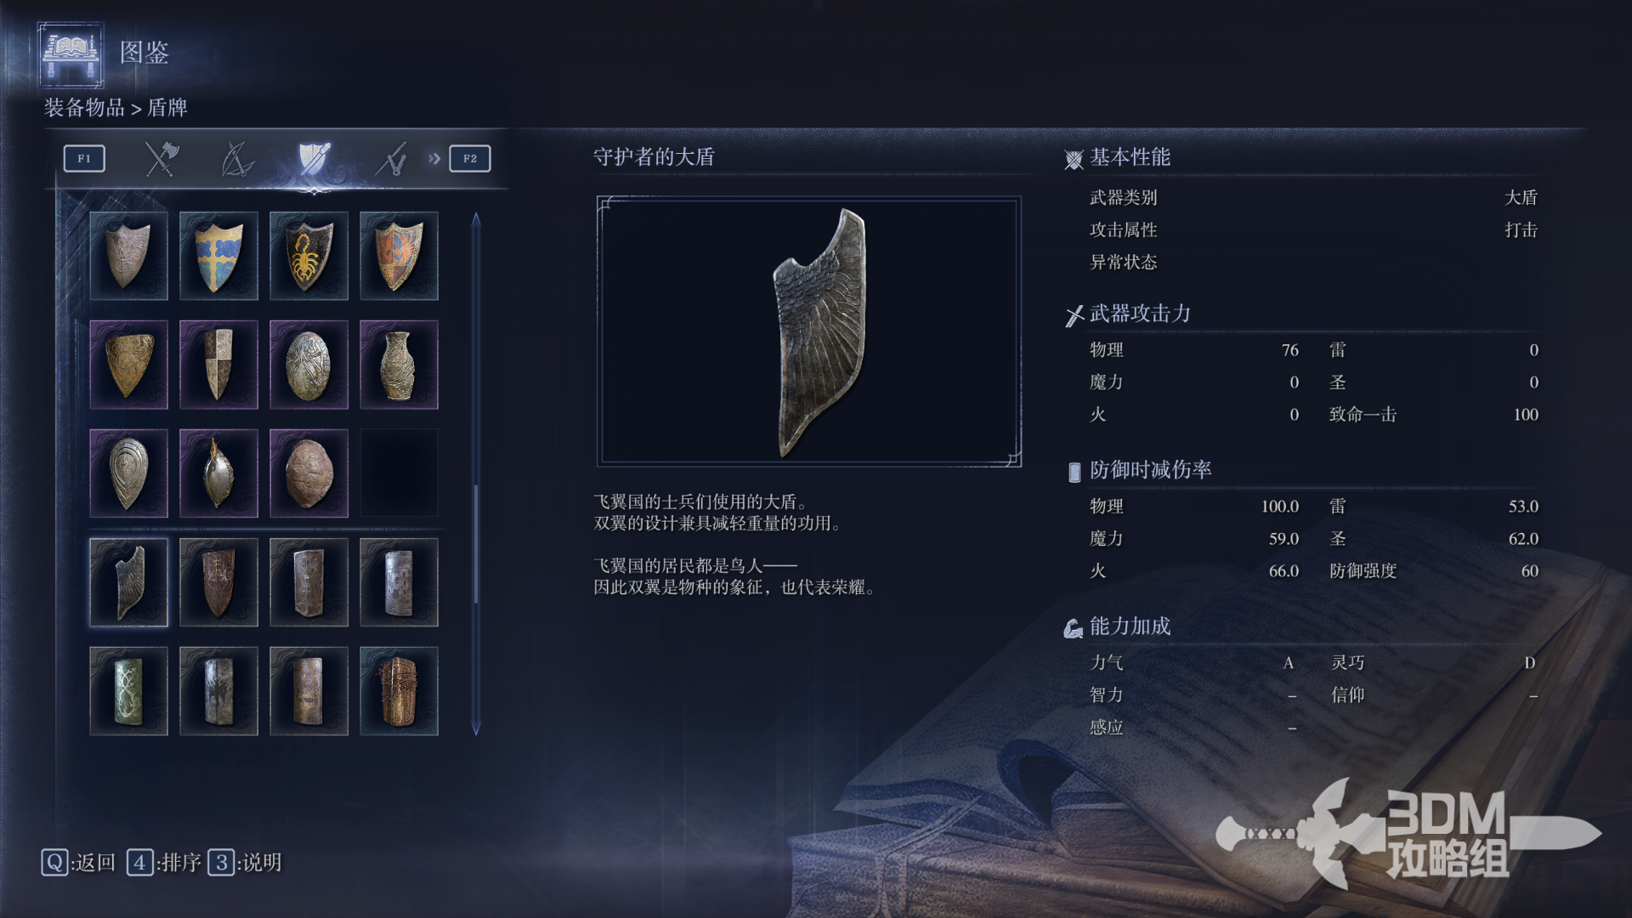Select the spiked wooden greatshield thumbnail
Screen dimensions: 1632x918
[399, 691]
